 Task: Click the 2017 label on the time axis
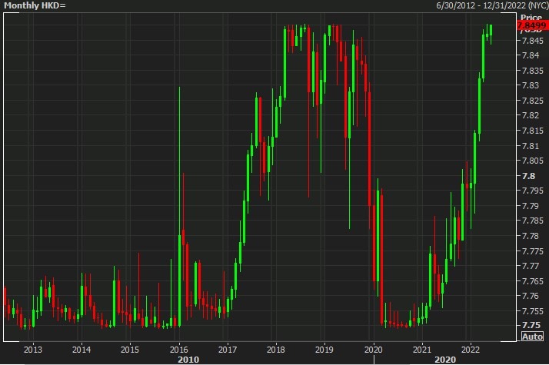228,350
